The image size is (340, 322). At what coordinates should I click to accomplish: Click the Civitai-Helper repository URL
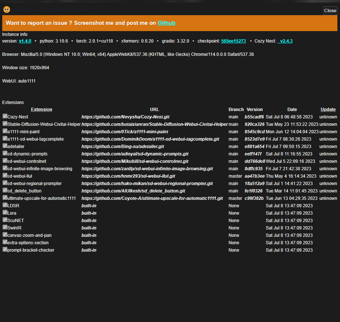(155, 124)
